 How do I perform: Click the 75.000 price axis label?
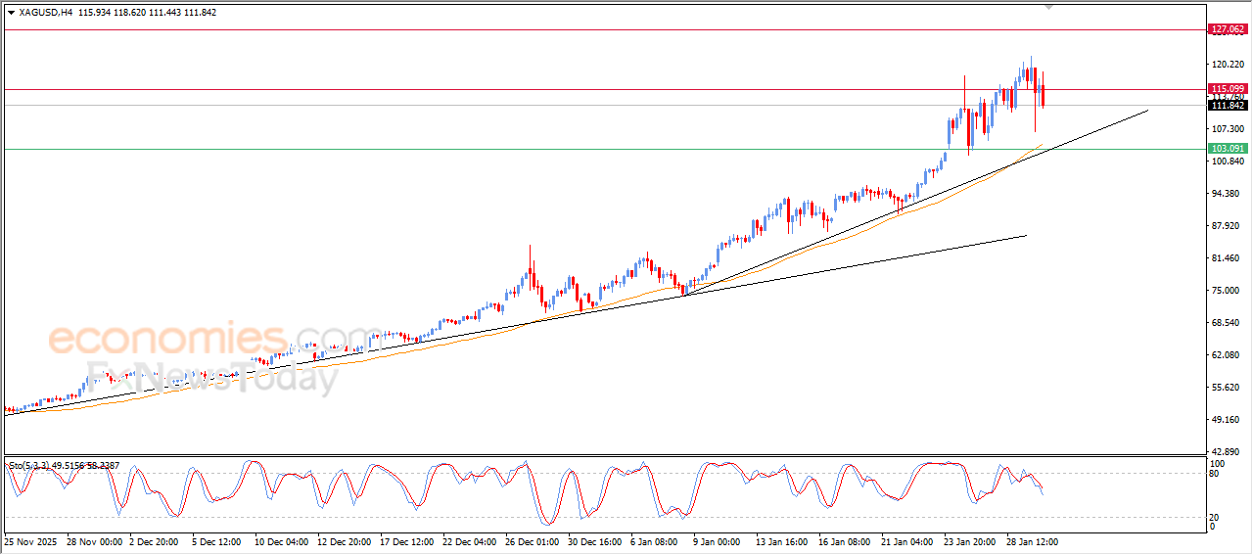(1227, 291)
